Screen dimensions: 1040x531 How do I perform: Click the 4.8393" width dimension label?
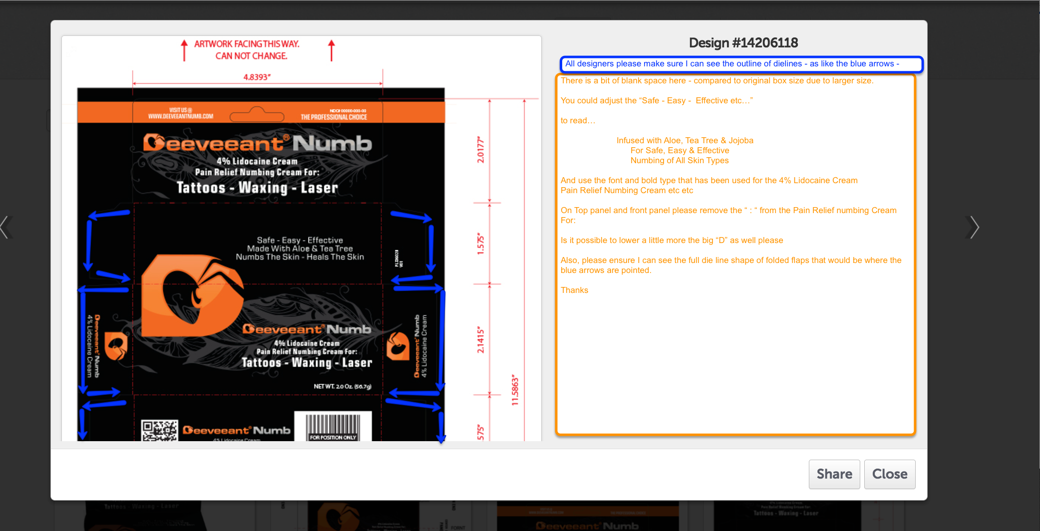pyautogui.click(x=257, y=77)
